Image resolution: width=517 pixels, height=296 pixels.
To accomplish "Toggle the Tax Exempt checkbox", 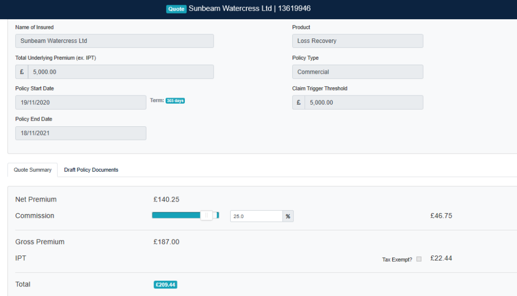I will (x=419, y=259).
